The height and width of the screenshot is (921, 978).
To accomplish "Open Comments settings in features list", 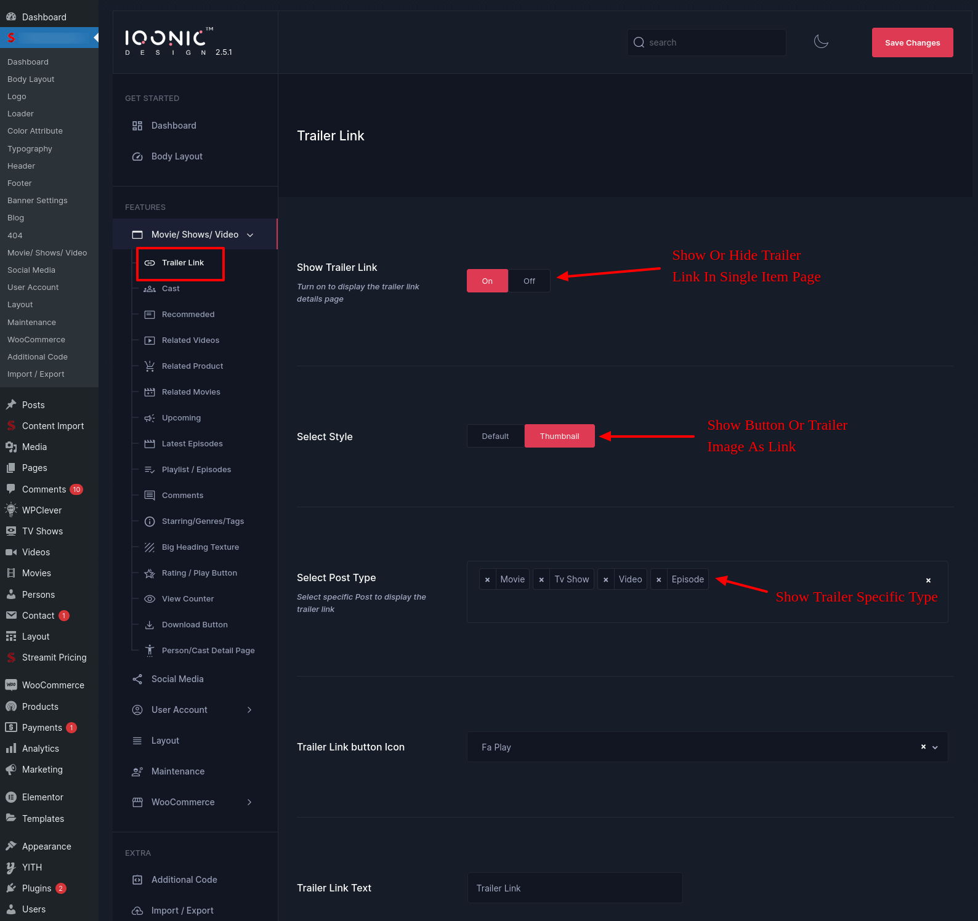I will (x=182, y=496).
